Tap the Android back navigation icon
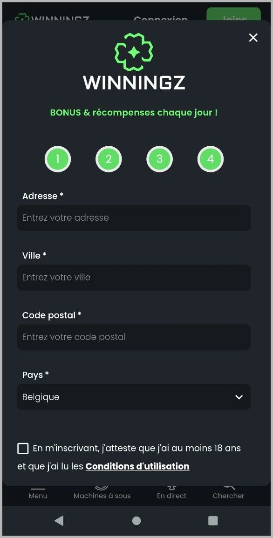273x538 pixels. click(x=59, y=521)
